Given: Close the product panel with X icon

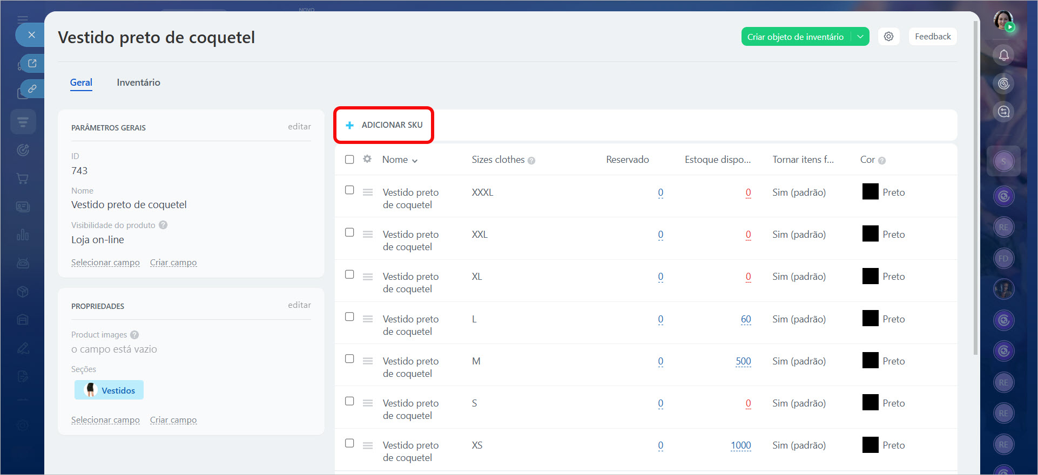Looking at the screenshot, I should [x=32, y=35].
